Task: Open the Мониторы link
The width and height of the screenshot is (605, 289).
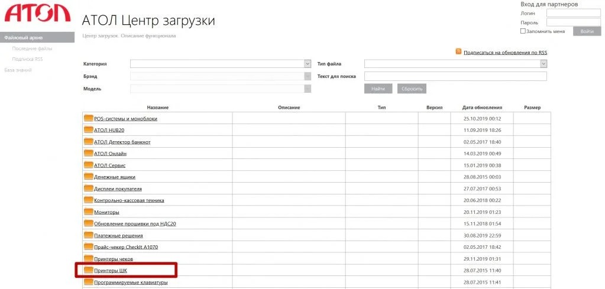Action: tap(106, 212)
